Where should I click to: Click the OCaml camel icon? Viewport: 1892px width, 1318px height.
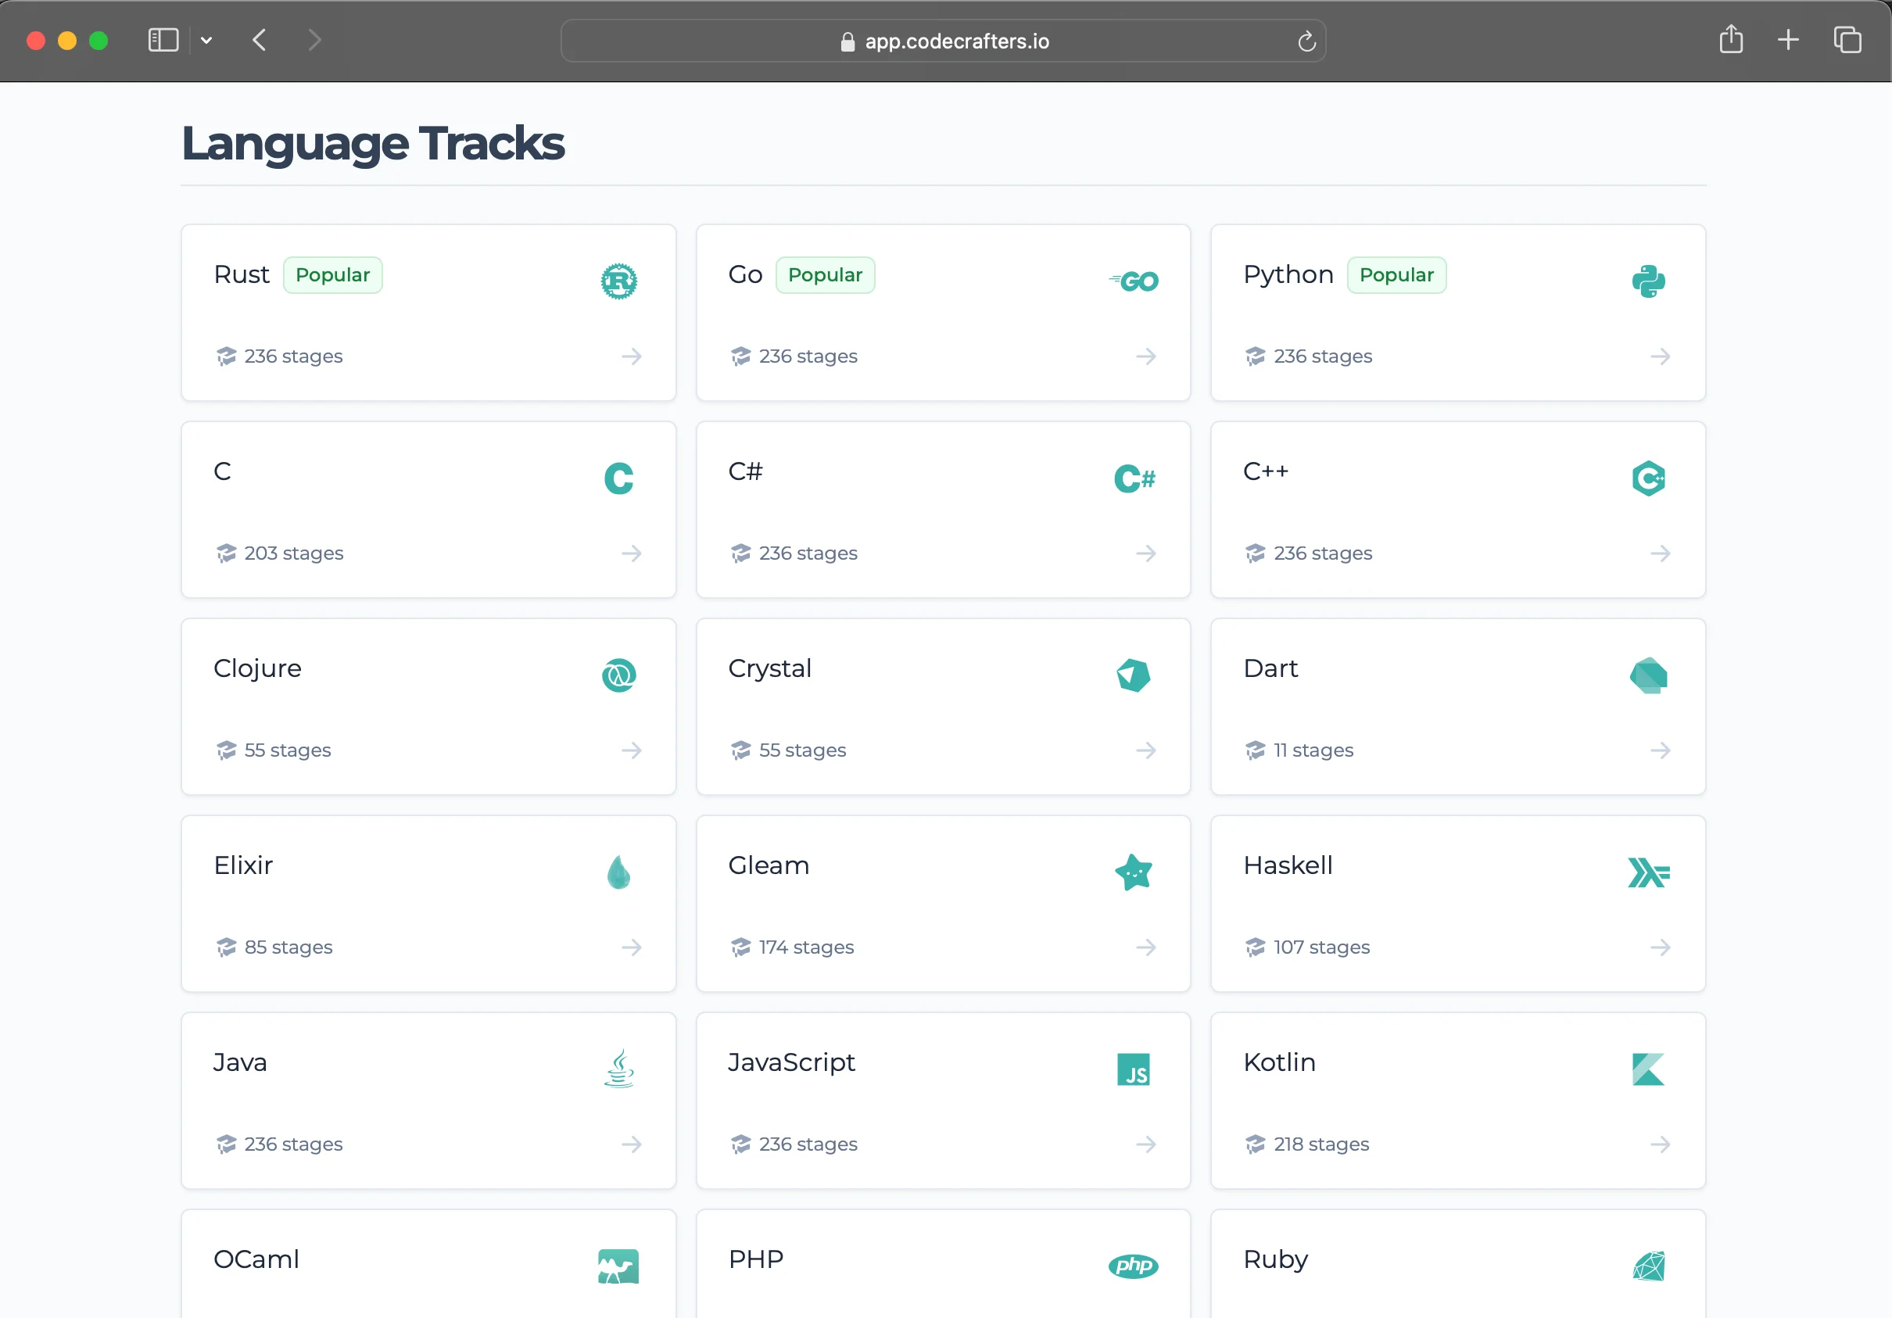click(x=619, y=1266)
